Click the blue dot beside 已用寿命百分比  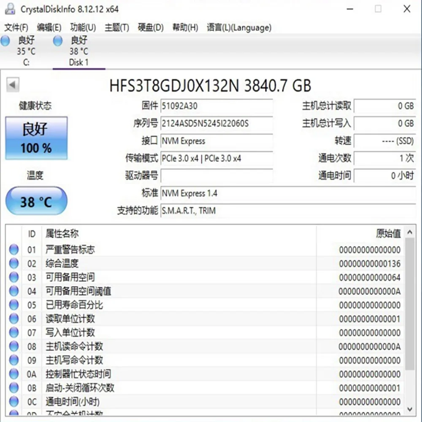click(13, 305)
